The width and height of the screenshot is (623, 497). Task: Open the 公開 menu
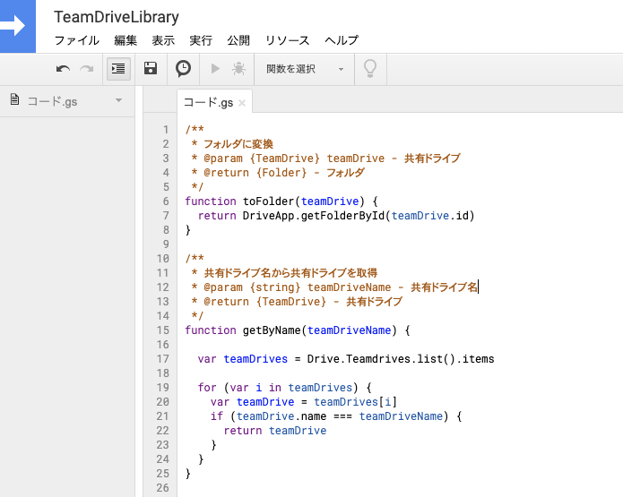click(238, 40)
